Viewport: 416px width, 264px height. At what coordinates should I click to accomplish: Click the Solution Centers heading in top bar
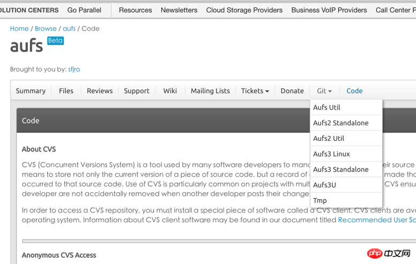click(29, 10)
